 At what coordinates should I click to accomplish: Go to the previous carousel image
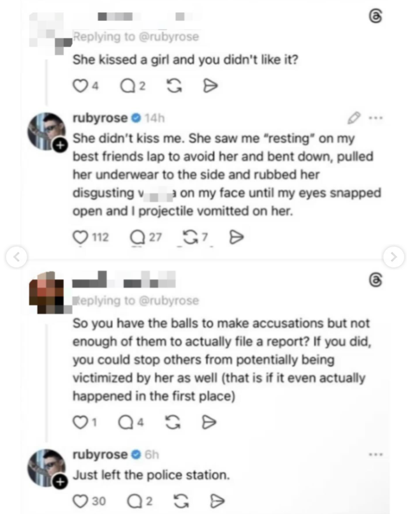tap(17, 255)
